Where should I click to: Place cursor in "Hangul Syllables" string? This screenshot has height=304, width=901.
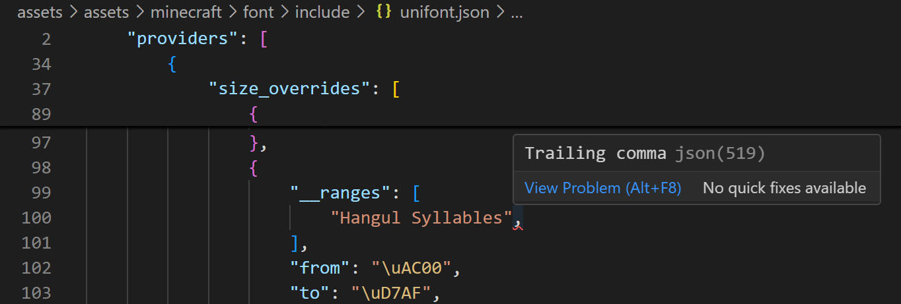click(421, 218)
